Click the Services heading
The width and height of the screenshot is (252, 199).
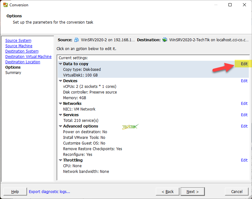[x=71, y=115]
